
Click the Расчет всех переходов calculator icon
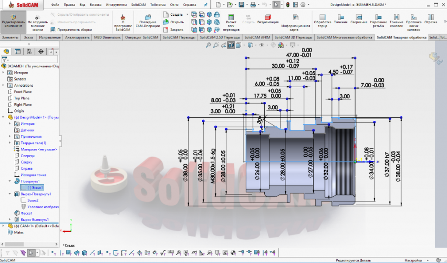pyautogui.click(x=231, y=17)
